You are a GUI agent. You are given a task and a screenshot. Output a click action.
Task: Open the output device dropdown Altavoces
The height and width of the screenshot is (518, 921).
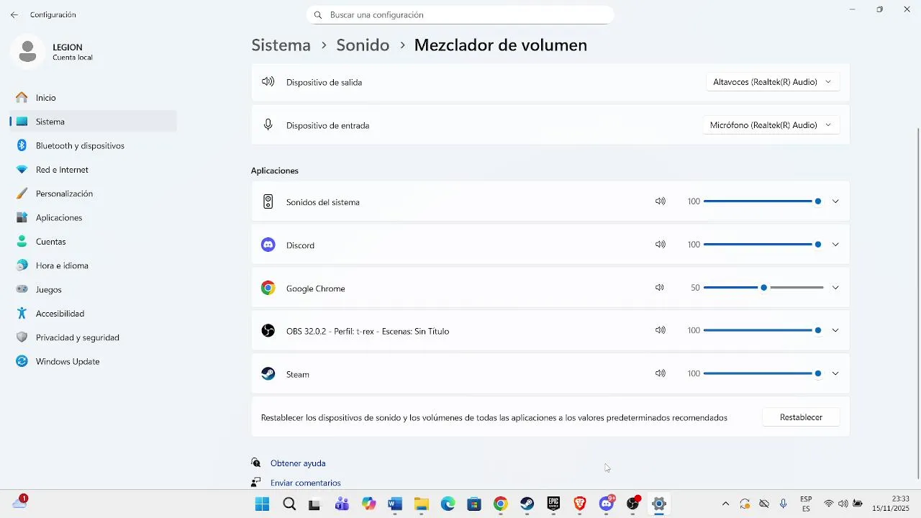(x=772, y=82)
